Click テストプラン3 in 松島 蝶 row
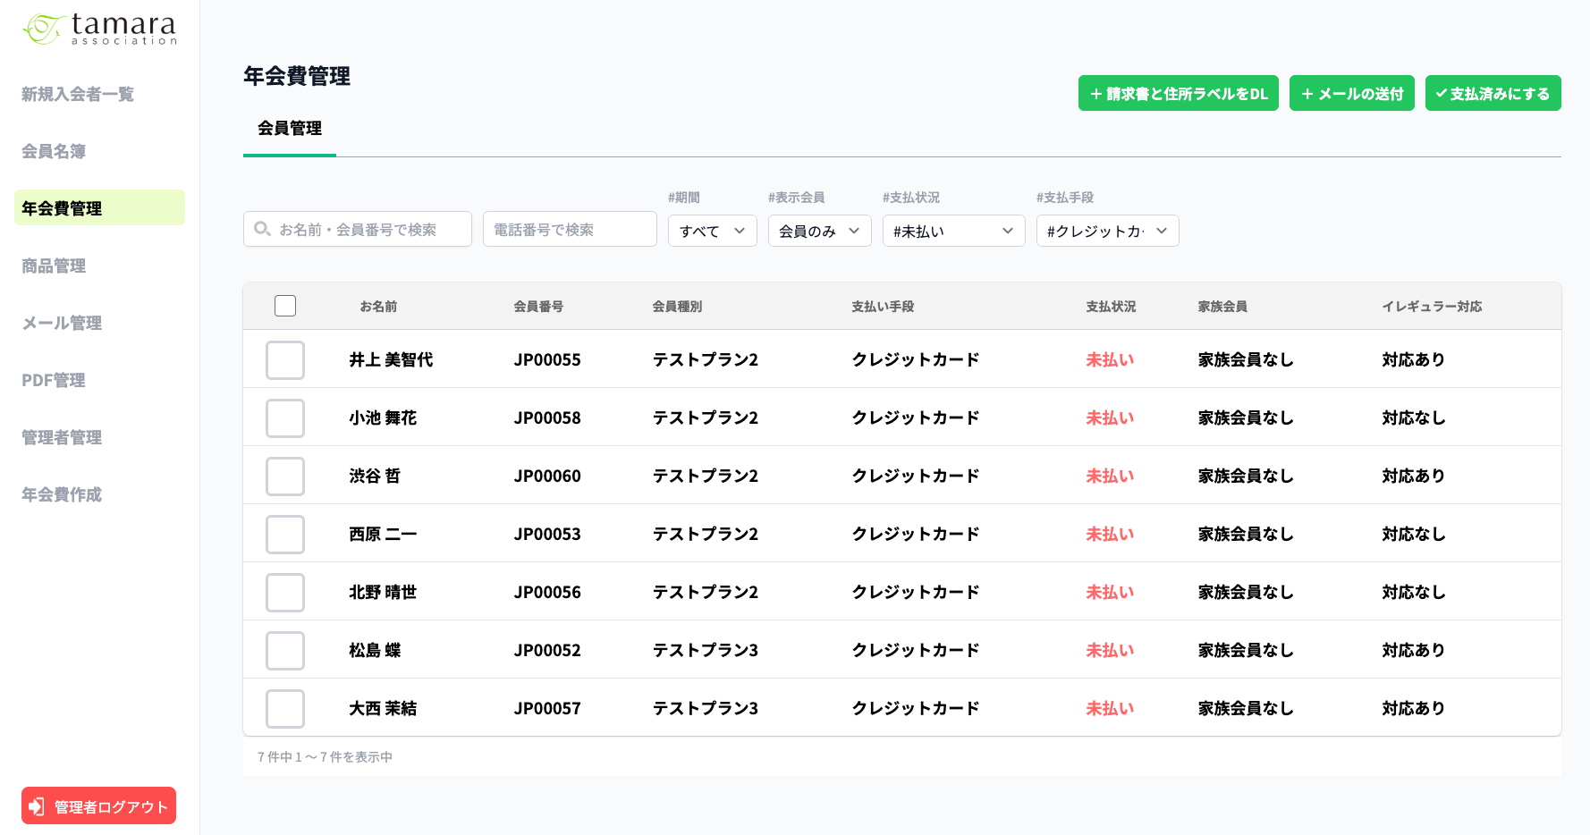 (x=706, y=650)
